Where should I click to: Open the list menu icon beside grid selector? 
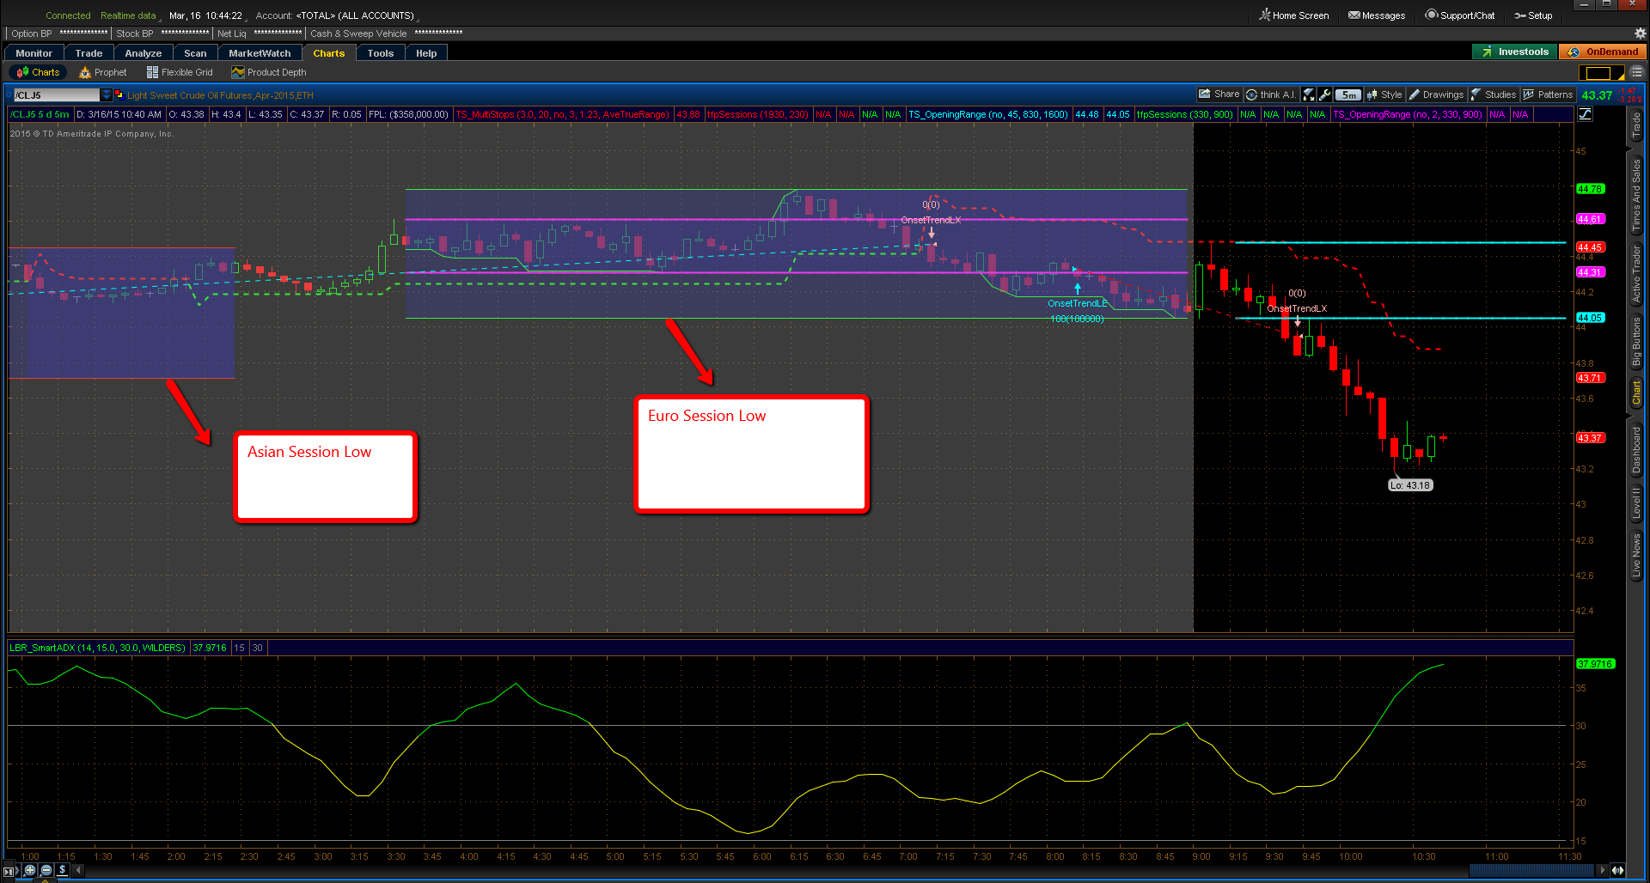(x=1637, y=73)
